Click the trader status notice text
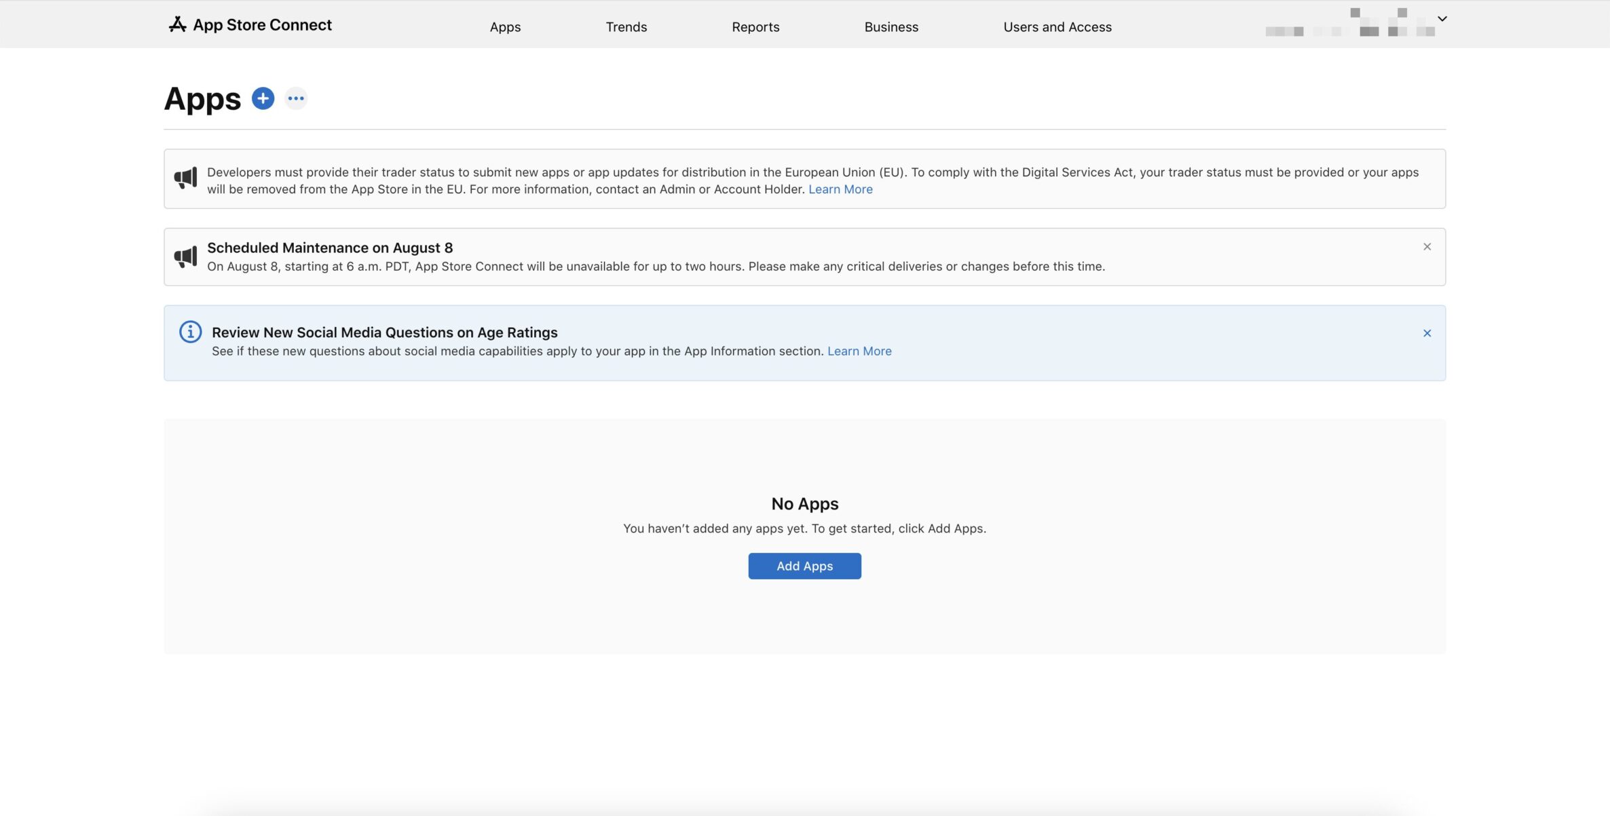 [x=812, y=180]
